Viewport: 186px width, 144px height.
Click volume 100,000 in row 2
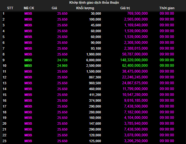pos(95,19)
